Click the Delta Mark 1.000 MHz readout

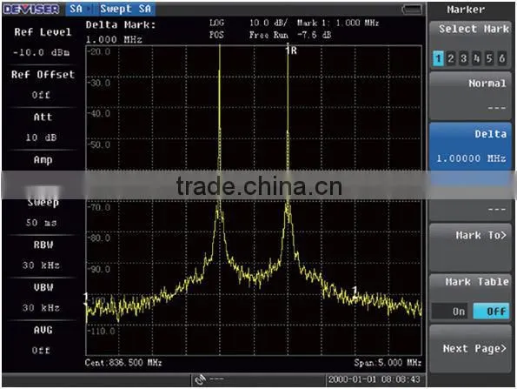121,32
